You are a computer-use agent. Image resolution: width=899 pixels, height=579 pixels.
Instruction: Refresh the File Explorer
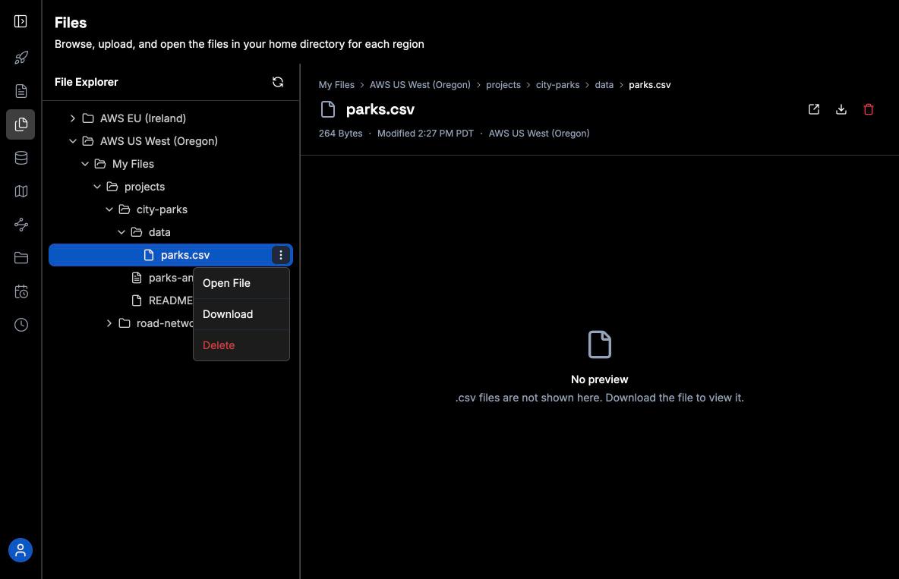tap(277, 82)
